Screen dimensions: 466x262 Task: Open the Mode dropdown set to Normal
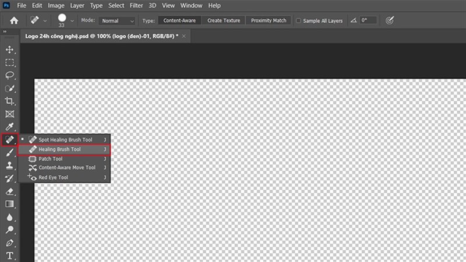[117, 21]
